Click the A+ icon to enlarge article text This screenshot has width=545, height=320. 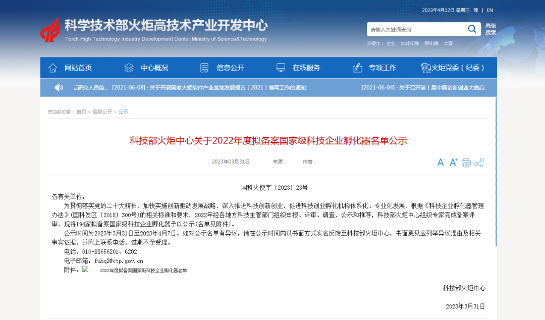coord(453,163)
